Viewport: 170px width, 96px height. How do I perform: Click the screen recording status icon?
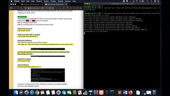pyautogui.click(x=124, y=1)
